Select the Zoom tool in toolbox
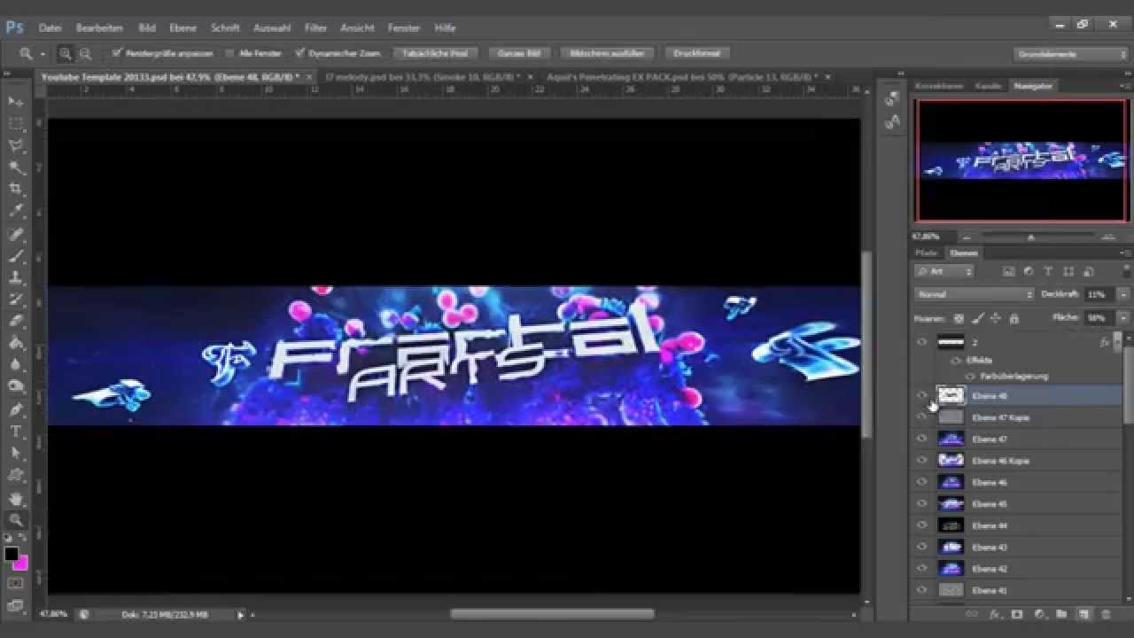This screenshot has height=638, width=1134. (16, 521)
